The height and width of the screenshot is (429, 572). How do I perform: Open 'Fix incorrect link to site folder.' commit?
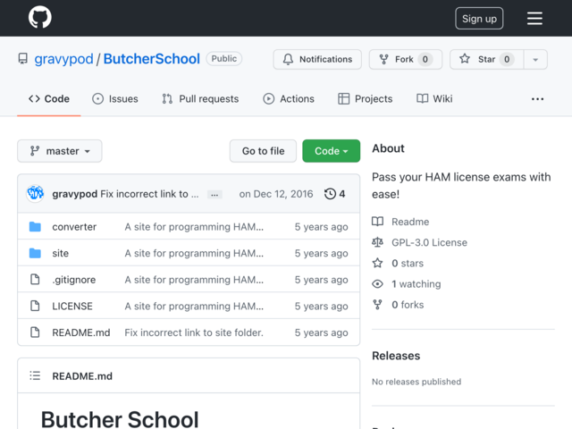pyautogui.click(x=194, y=332)
